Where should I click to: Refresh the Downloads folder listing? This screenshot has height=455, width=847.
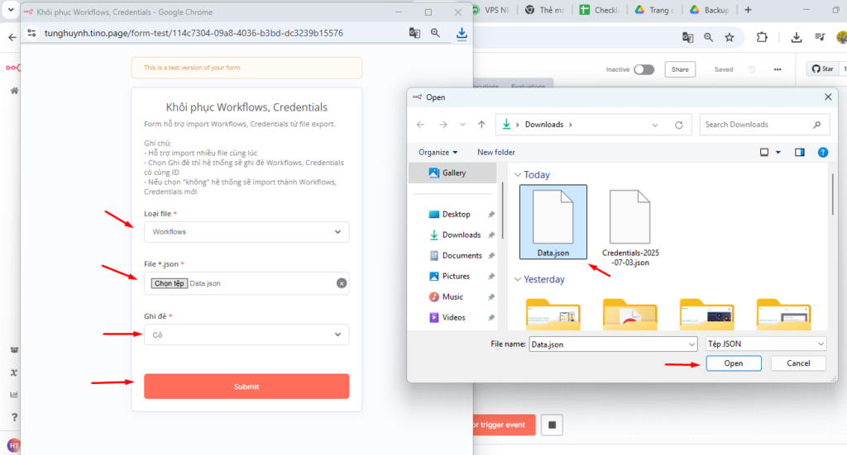pyautogui.click(x=679, y=125)
